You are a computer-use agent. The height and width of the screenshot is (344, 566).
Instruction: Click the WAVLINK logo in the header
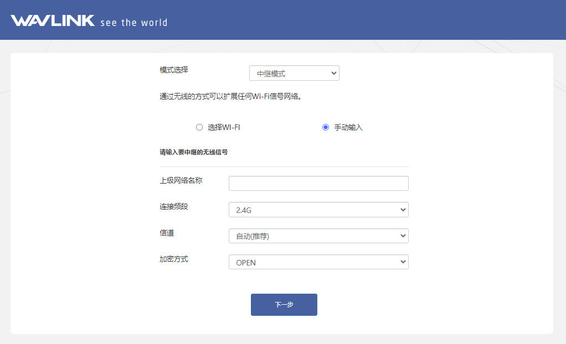point(53,21)
